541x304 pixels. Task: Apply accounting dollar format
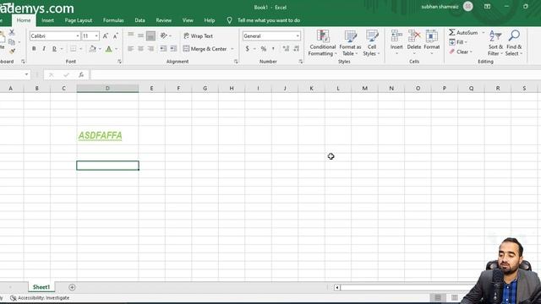[248, 49]
